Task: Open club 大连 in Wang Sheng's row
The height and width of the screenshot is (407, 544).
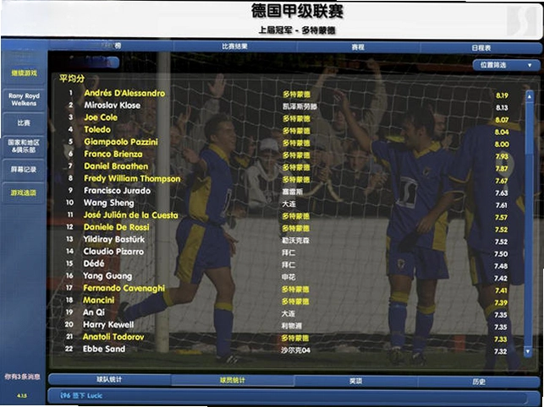Action: click(x=288, y=204)
